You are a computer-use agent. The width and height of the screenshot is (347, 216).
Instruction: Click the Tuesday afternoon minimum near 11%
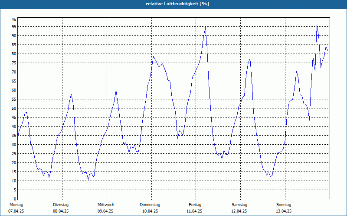click(88, 179)
